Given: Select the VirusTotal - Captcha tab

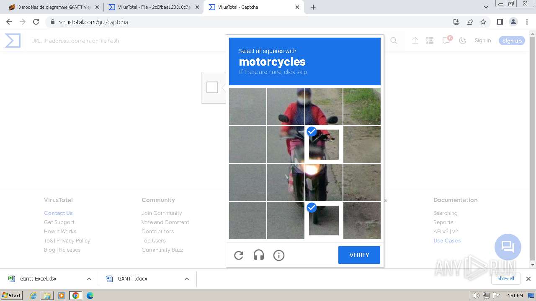Looking at the screenshot, I should pyautogui.click(x=255, y=7).
